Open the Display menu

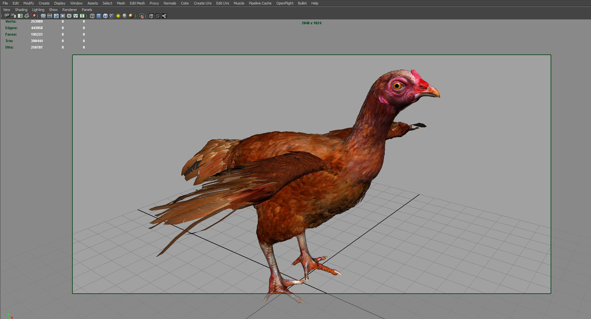(x=59, y=3)
